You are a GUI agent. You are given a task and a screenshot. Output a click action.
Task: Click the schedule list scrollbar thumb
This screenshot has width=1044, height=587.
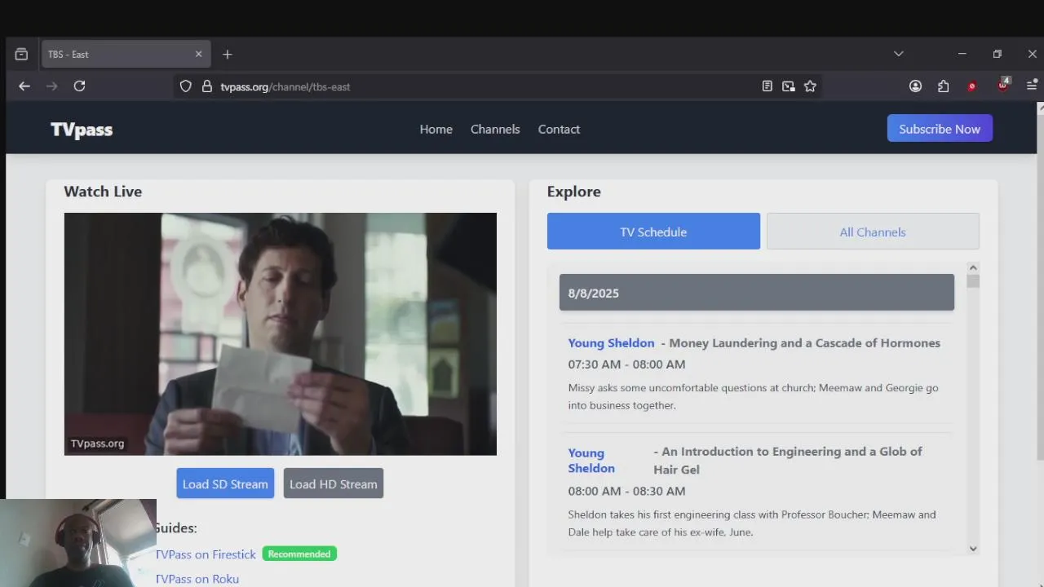973,281
